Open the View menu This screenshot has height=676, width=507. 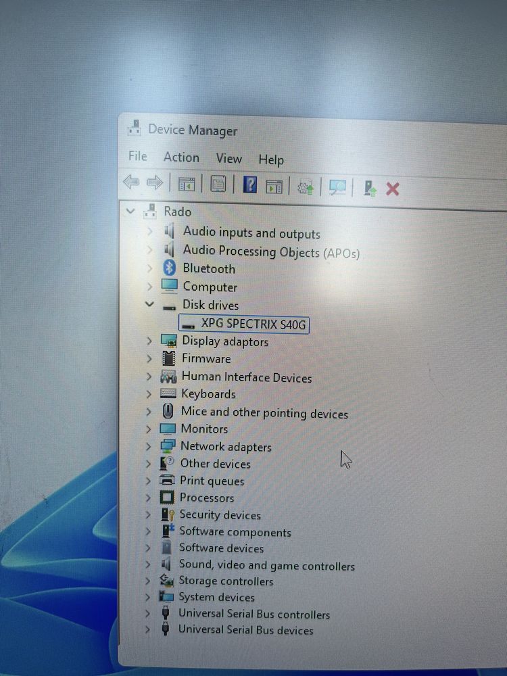tap(229, 159)
